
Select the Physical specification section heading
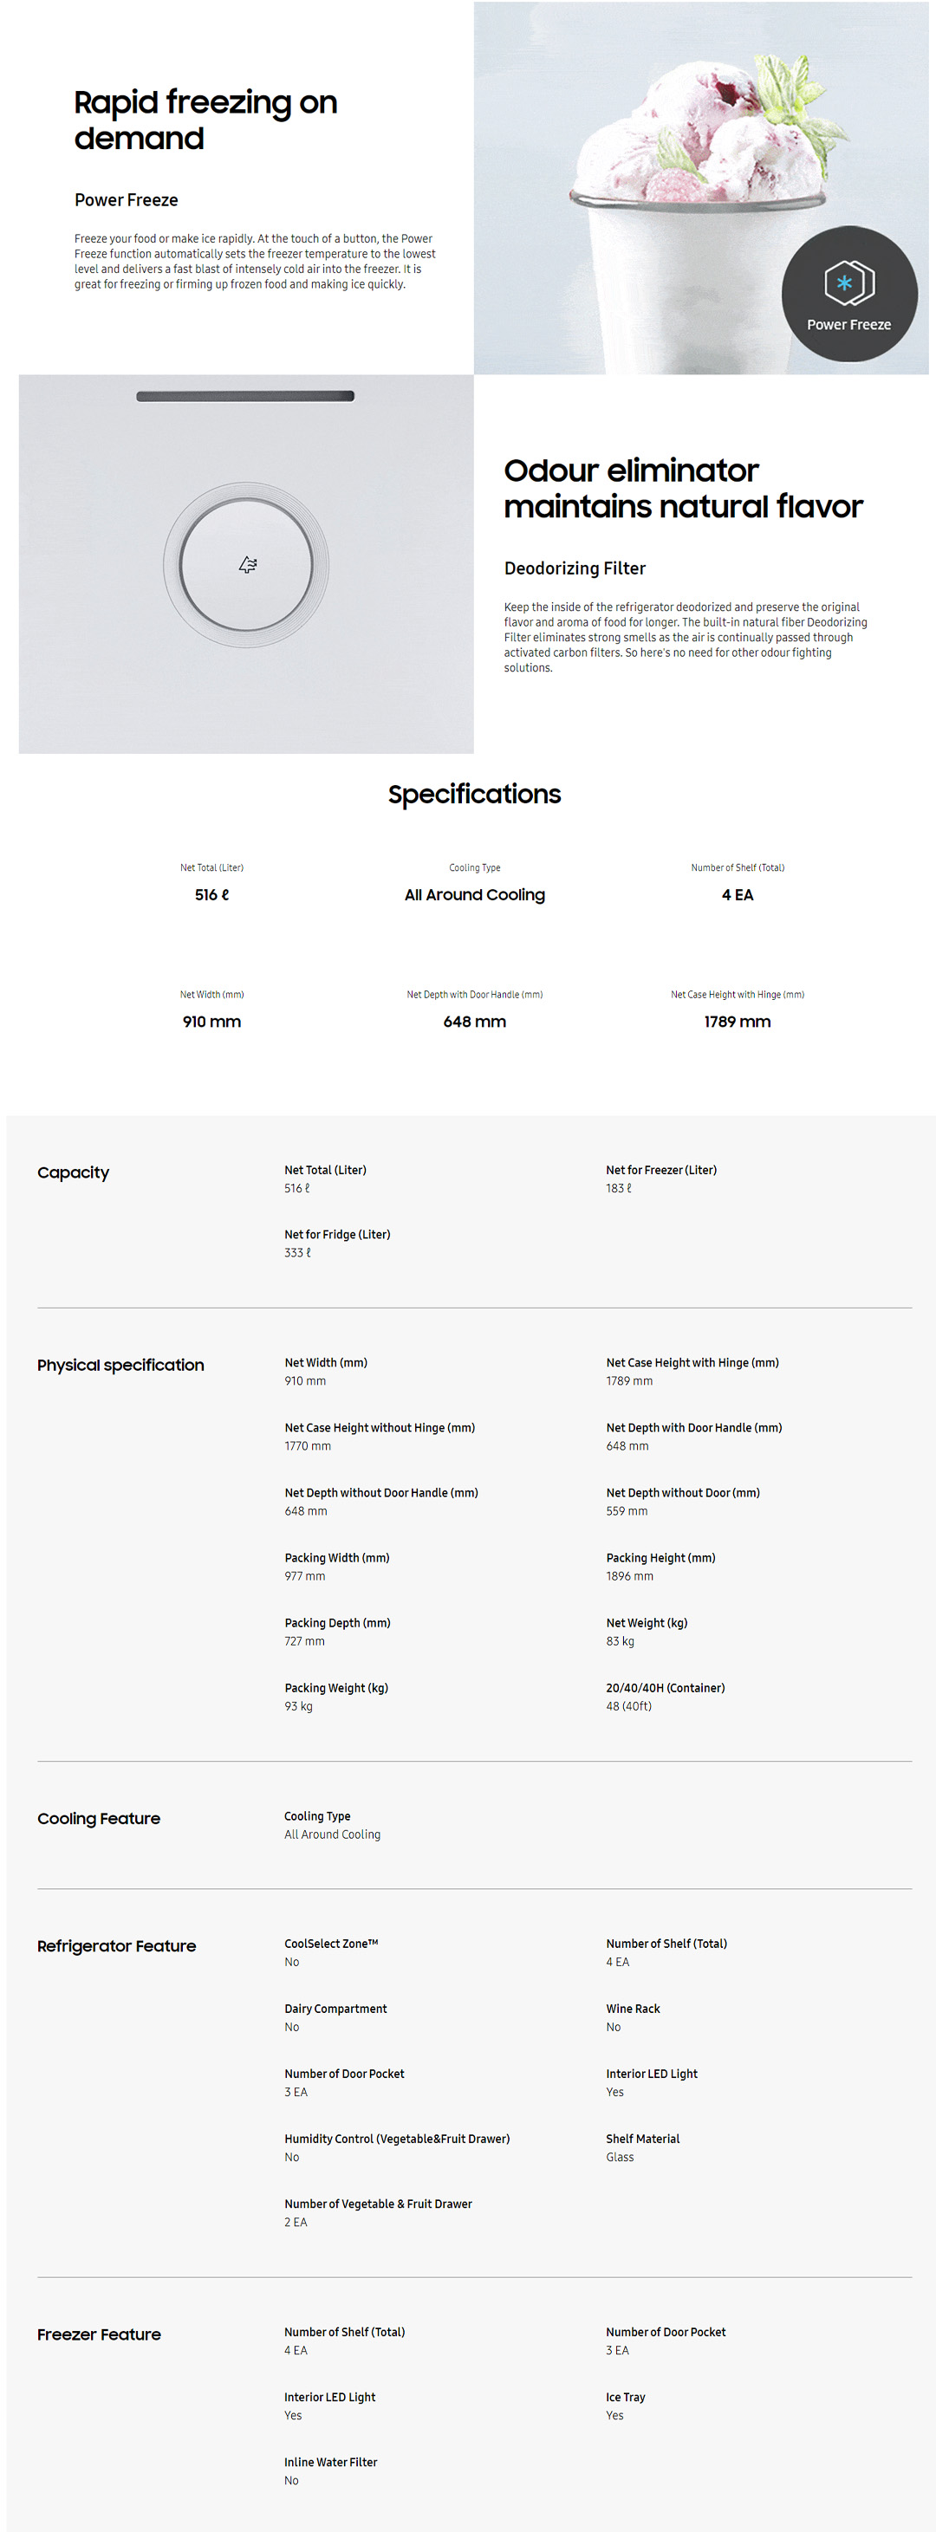click(x=121, y=1364)
